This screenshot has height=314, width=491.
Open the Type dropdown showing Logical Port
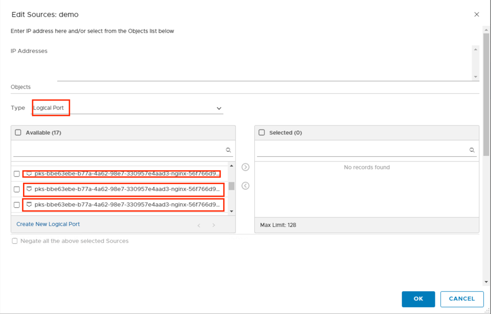click(x=127, y=108)
